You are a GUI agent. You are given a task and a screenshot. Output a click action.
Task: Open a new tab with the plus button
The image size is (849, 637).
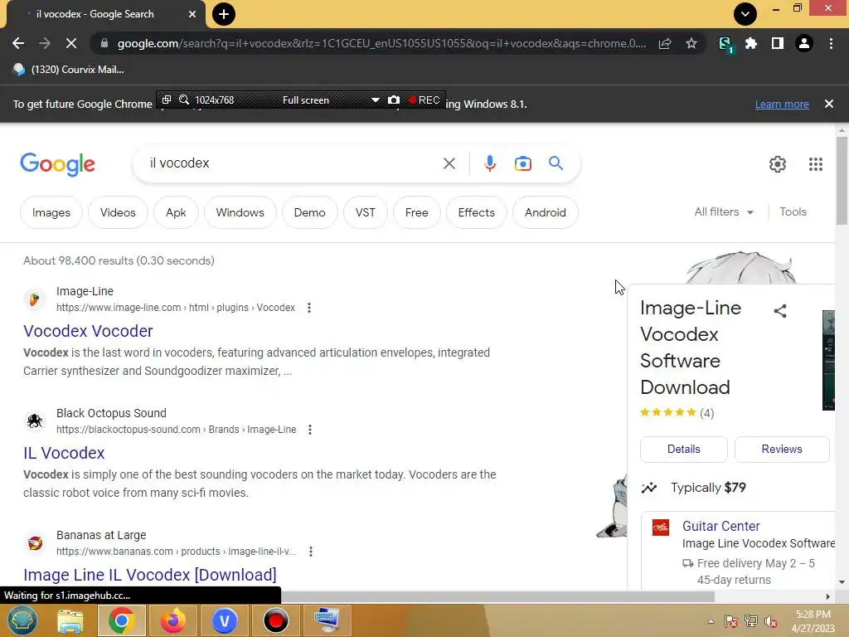[224, 14]
